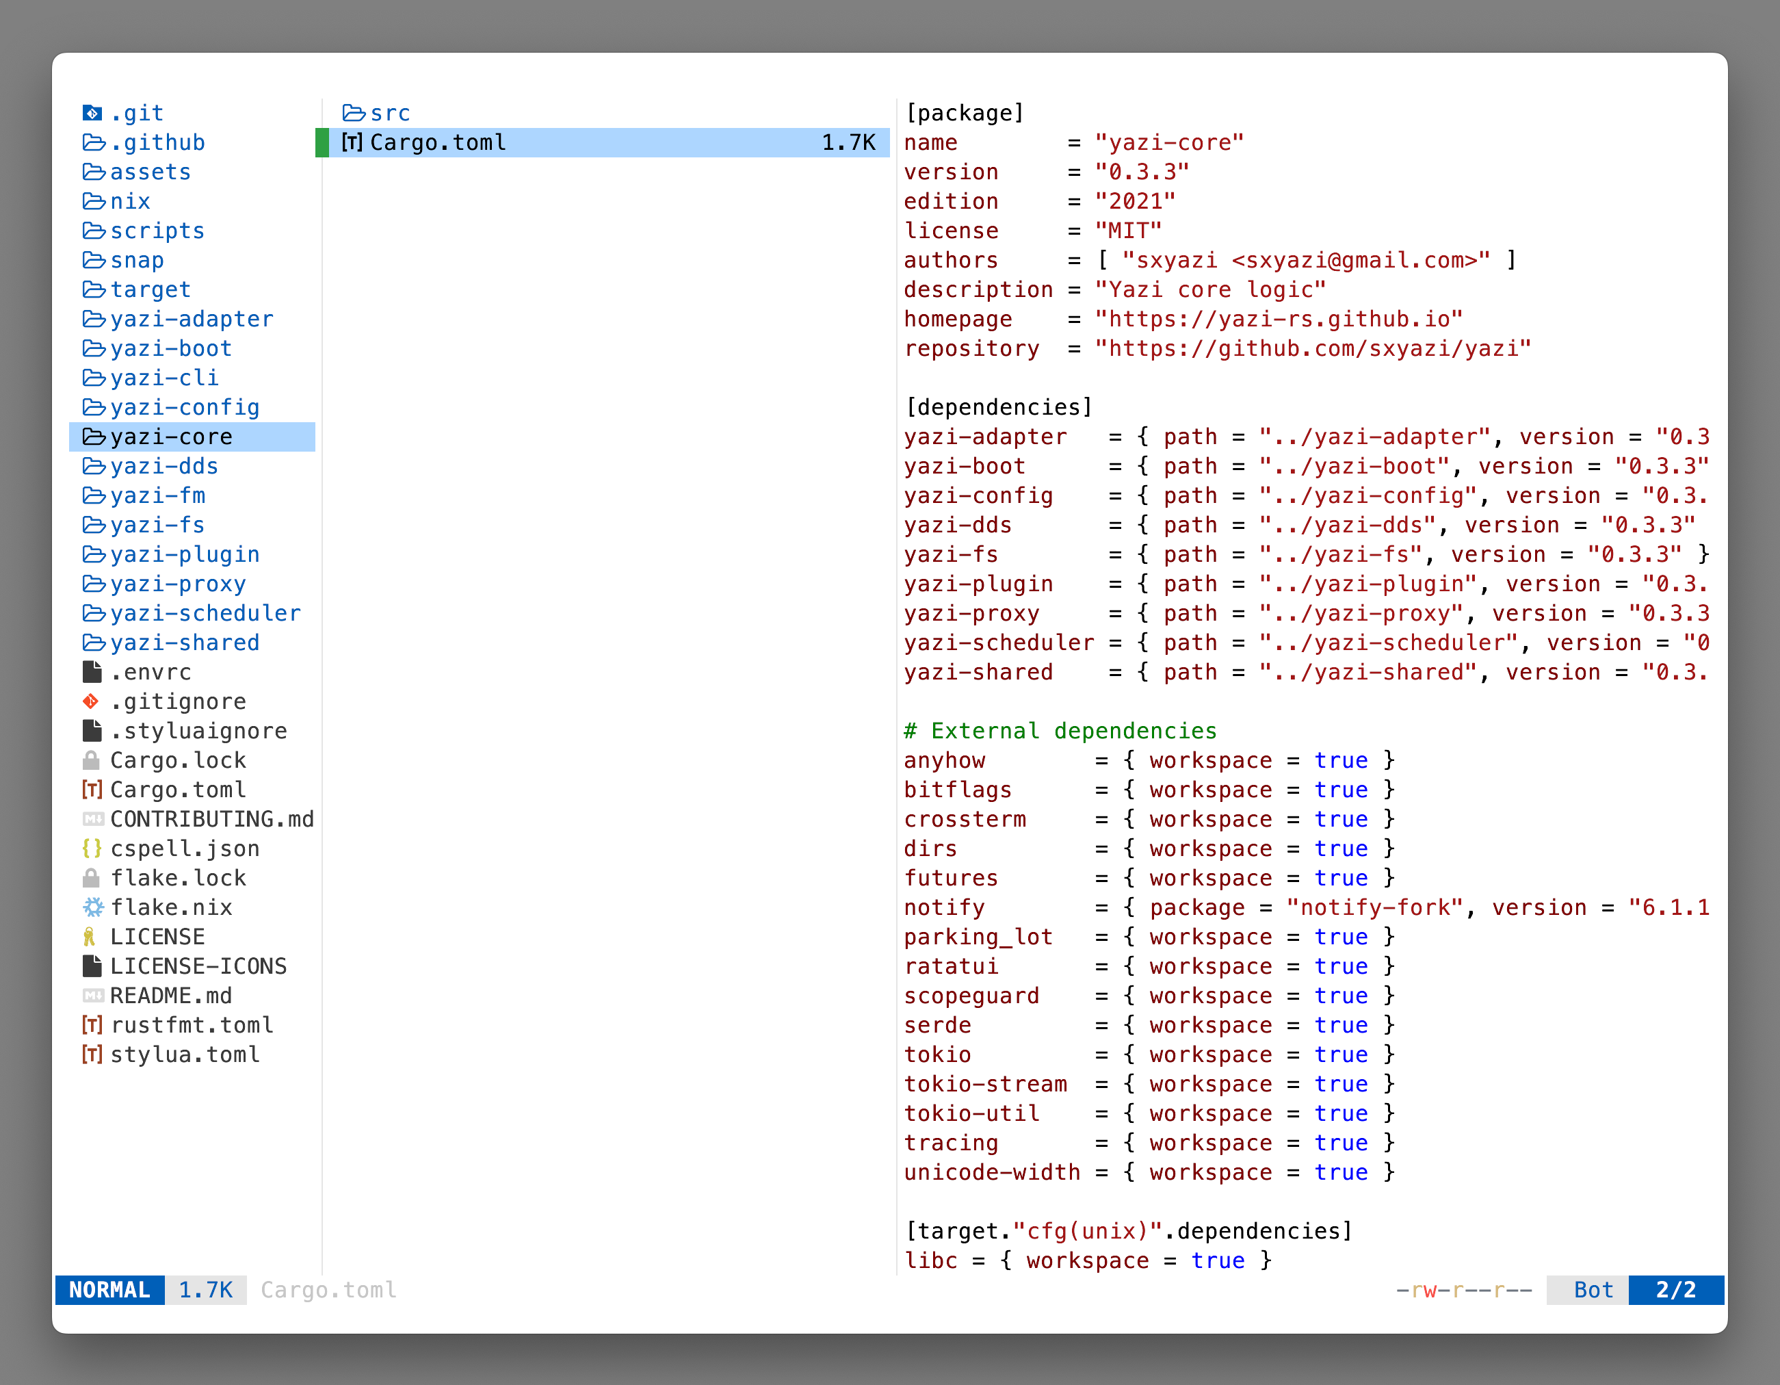Click the markdown icon beside README.md
Screen dimensions: 1780x1385
point(92,994)
